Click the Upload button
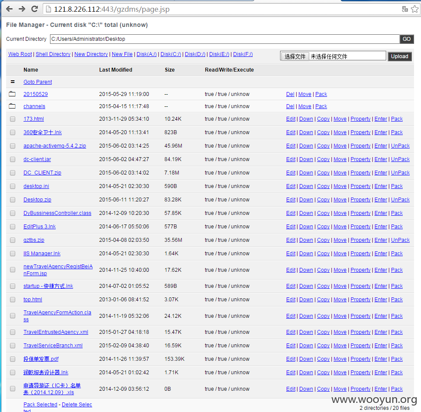Viewport: 421px width, 412px height. pyautogui.click(x=400, y=56)
